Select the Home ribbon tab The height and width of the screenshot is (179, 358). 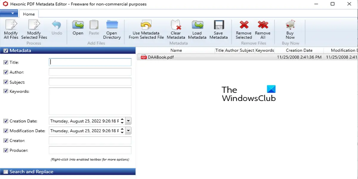coord(29,14)
